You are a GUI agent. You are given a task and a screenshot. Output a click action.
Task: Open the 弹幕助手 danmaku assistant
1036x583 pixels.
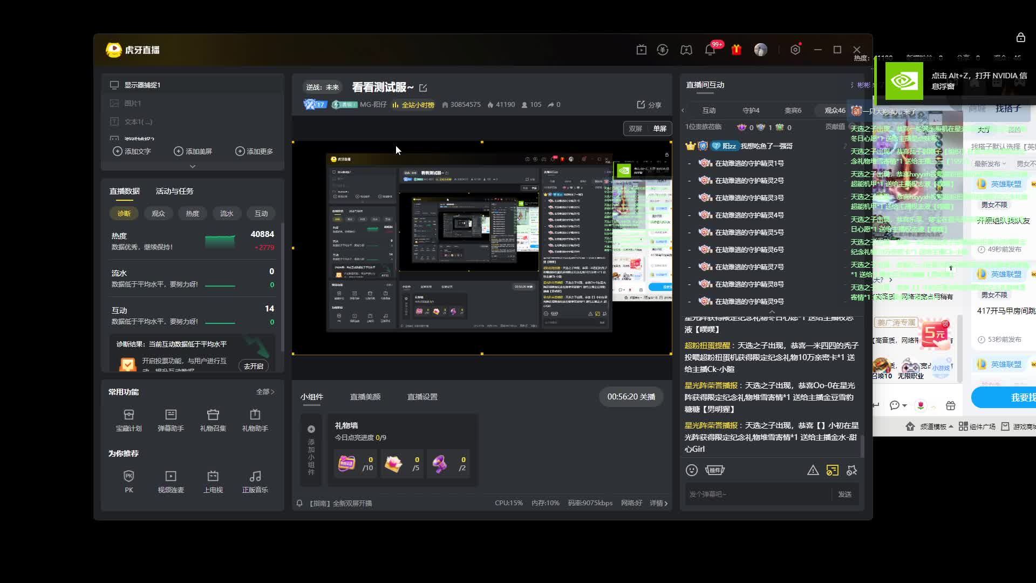[x=171, y=419]
